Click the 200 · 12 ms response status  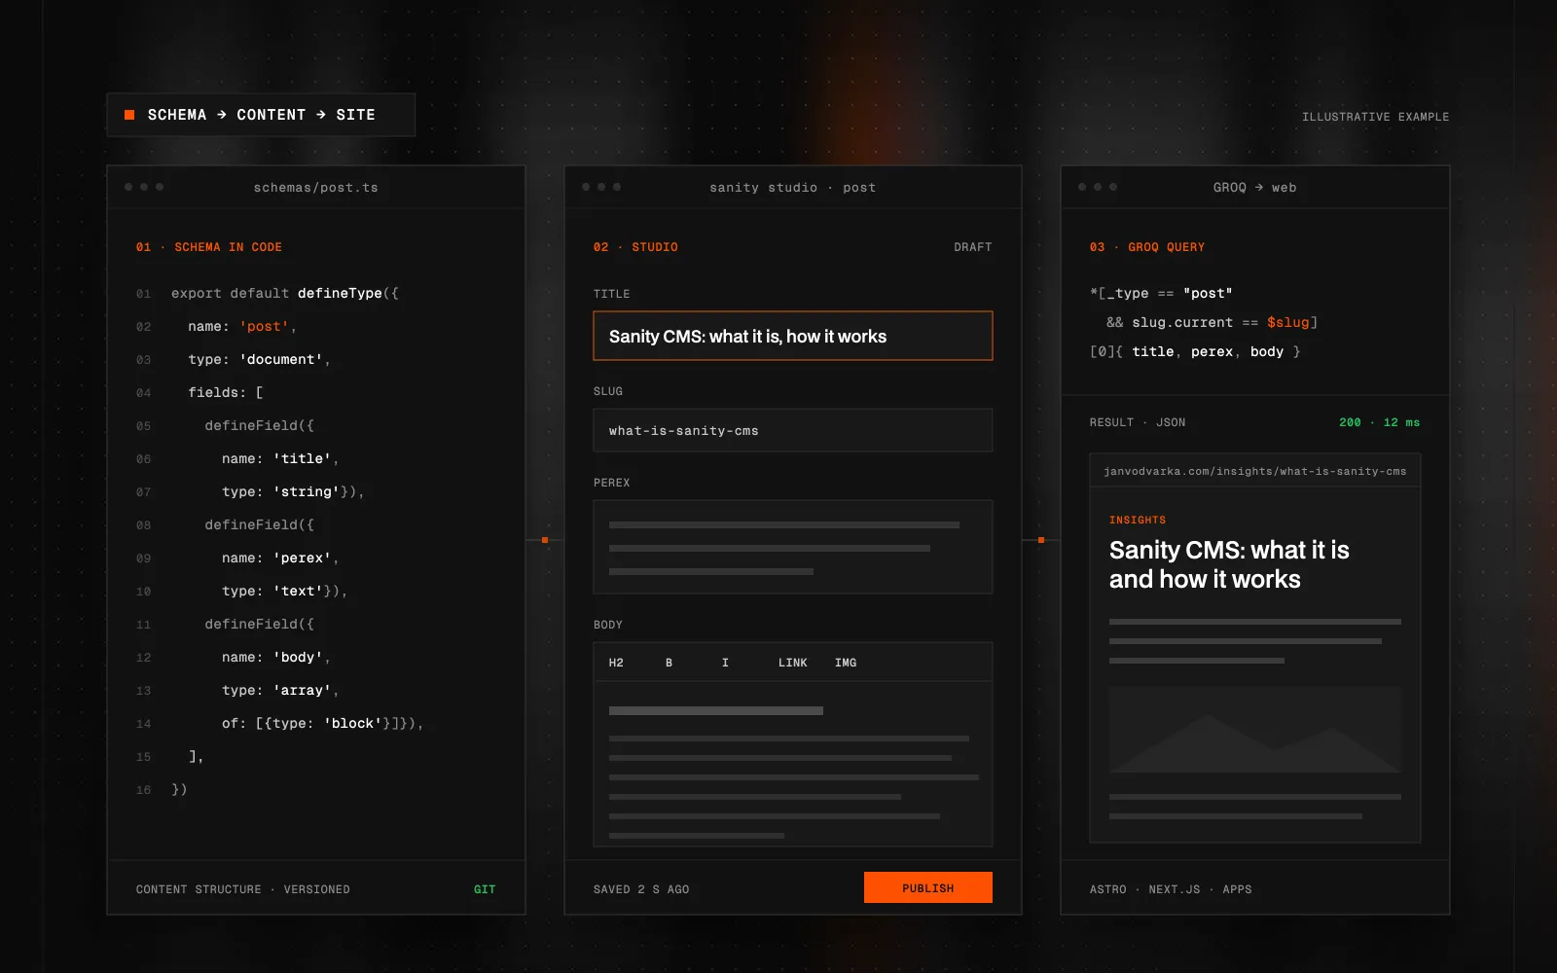tap(1379, 422)
